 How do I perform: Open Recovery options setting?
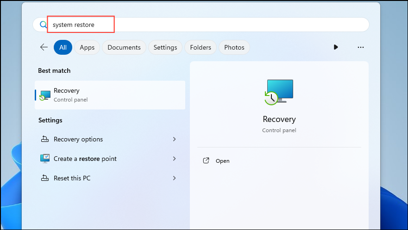[x=110, y=139]
